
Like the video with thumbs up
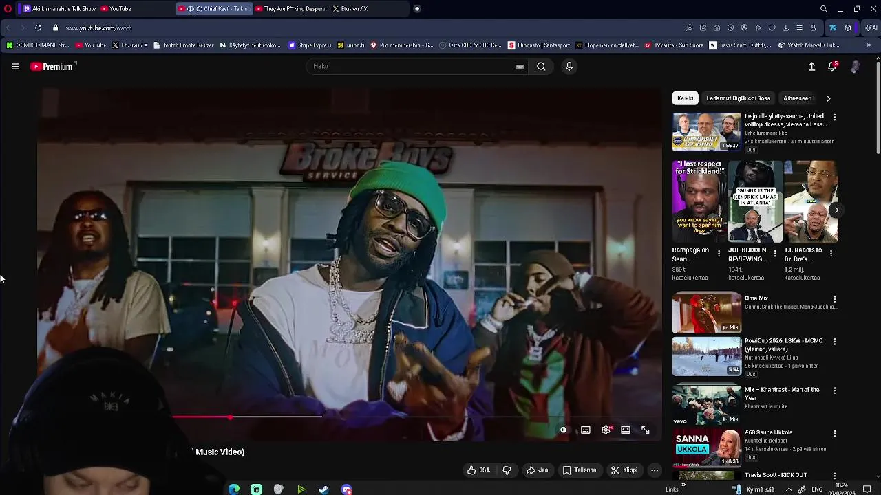pos(479,470)
